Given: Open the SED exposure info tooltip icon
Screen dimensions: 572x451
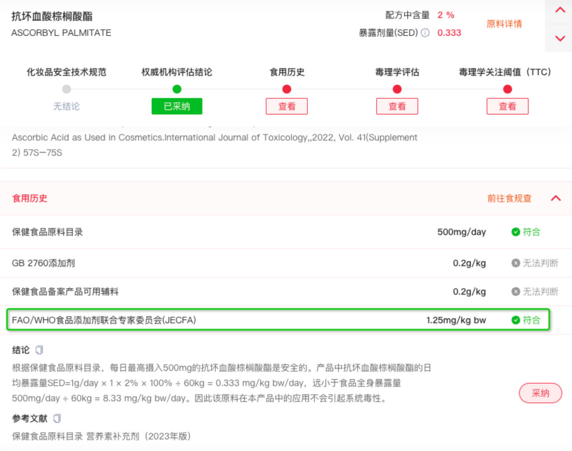Looking at the screenshot, I should (424, 33).
